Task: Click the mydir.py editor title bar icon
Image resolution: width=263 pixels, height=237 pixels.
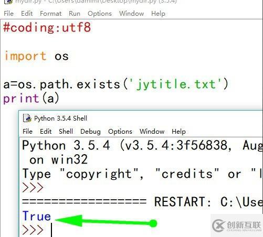Action: (8, 2)
